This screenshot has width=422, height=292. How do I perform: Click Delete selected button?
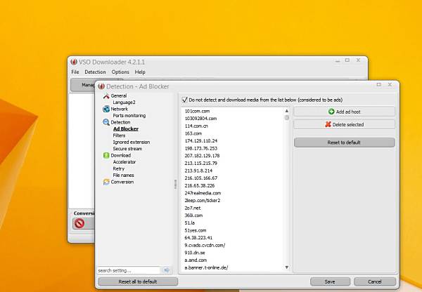coord(345,124)
